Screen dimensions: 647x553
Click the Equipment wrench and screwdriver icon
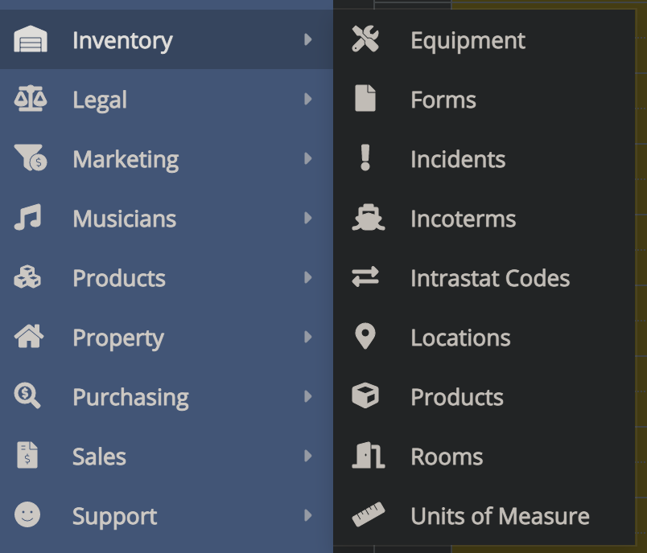[x=365, y=40]
